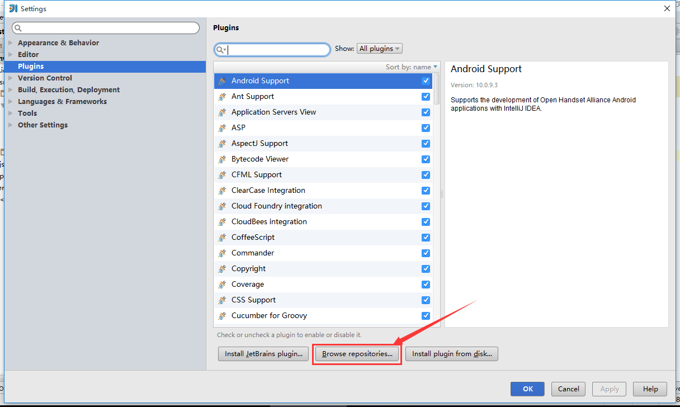
Task: Click the magnifier icon in the plugin search field
Action: (x=221, y=50)
